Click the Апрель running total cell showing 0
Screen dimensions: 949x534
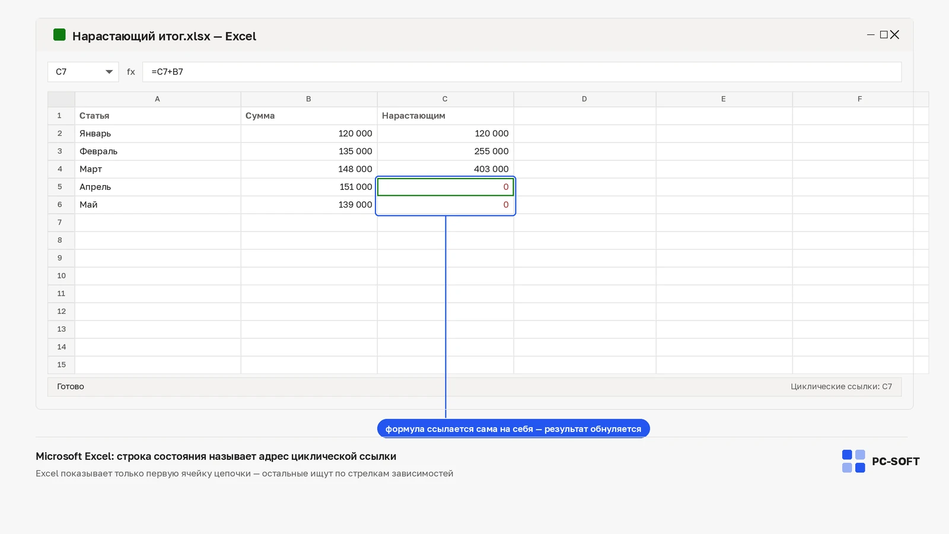[445, 187]
